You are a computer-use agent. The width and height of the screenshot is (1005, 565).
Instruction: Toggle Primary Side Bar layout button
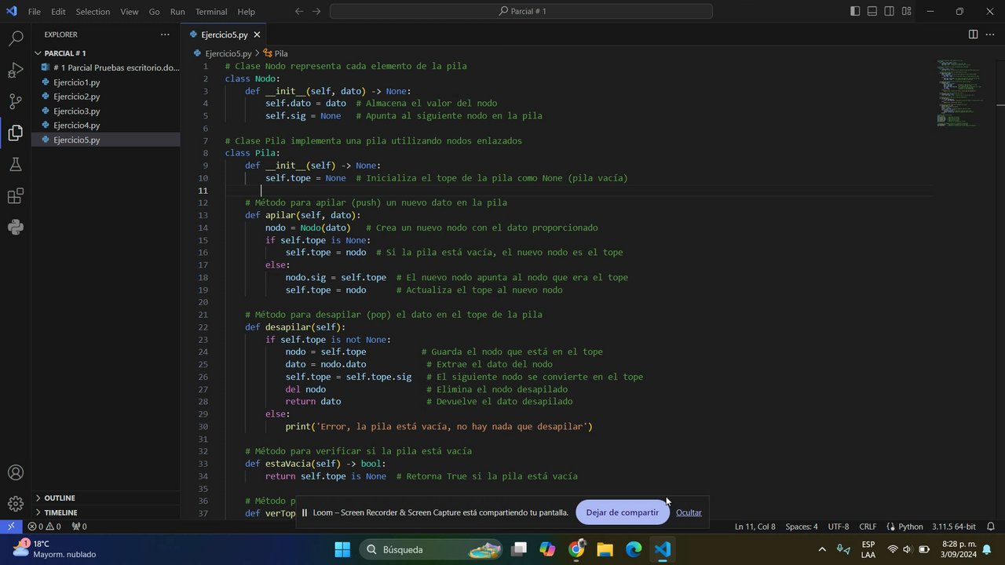(x=855, y=12)
